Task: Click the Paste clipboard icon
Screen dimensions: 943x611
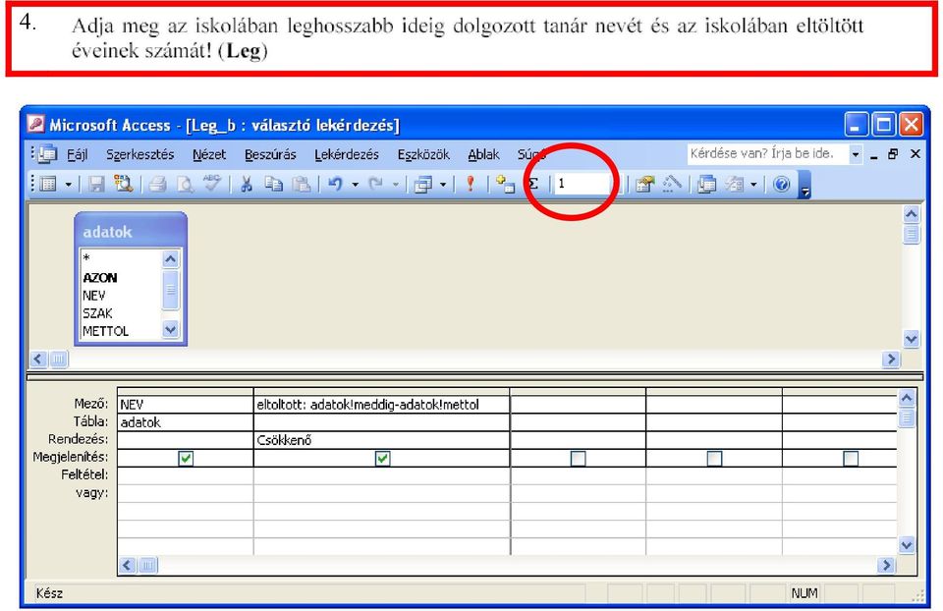Action: click(x=301, y=184)
